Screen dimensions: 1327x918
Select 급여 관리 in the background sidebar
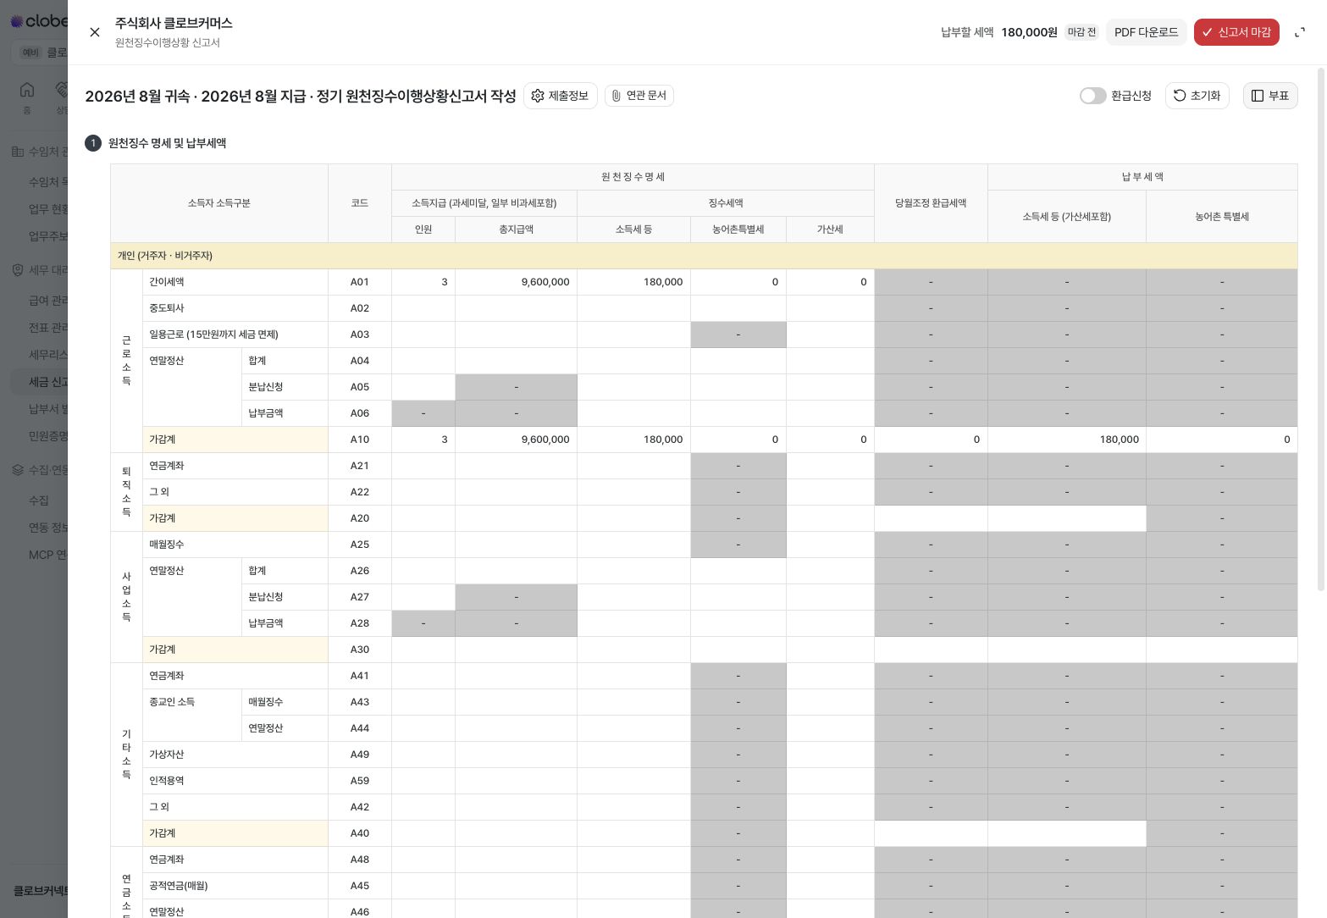pyautogui.click(x=47, y=301)
